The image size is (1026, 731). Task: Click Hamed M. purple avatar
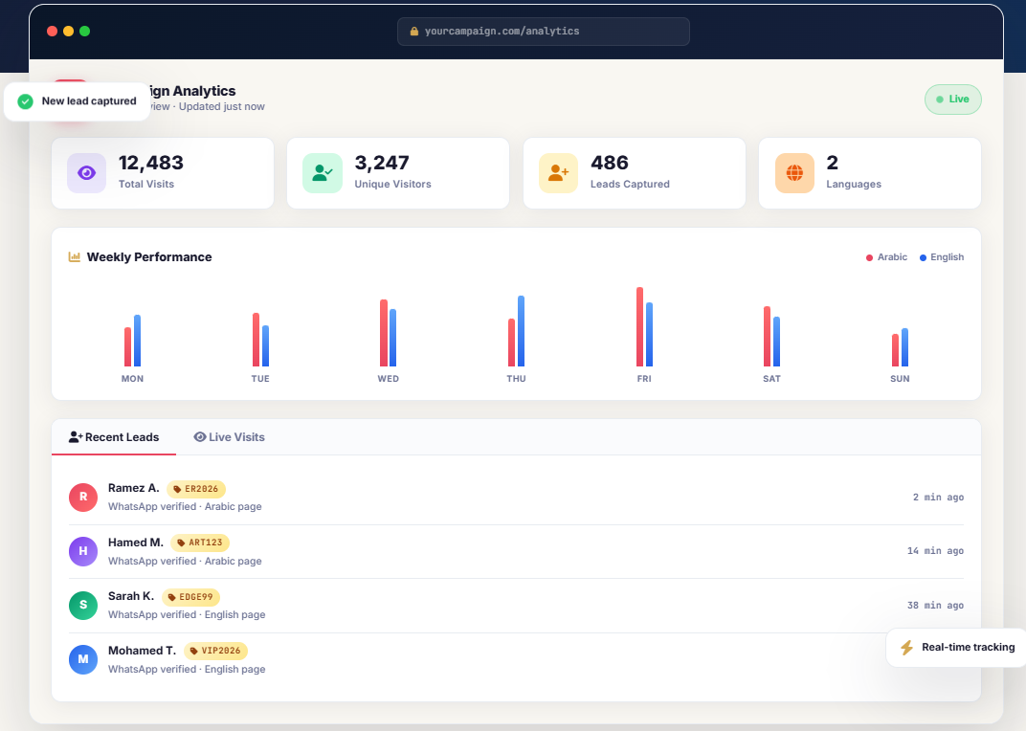coord(83,551)
